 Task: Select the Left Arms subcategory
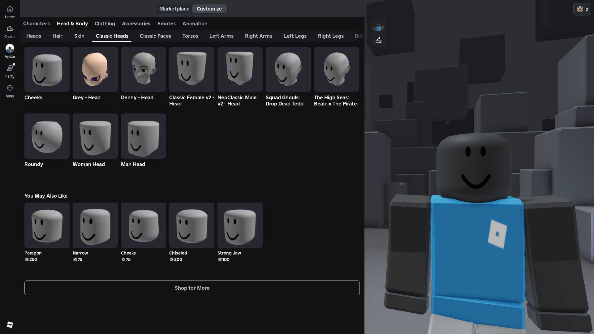222,36
